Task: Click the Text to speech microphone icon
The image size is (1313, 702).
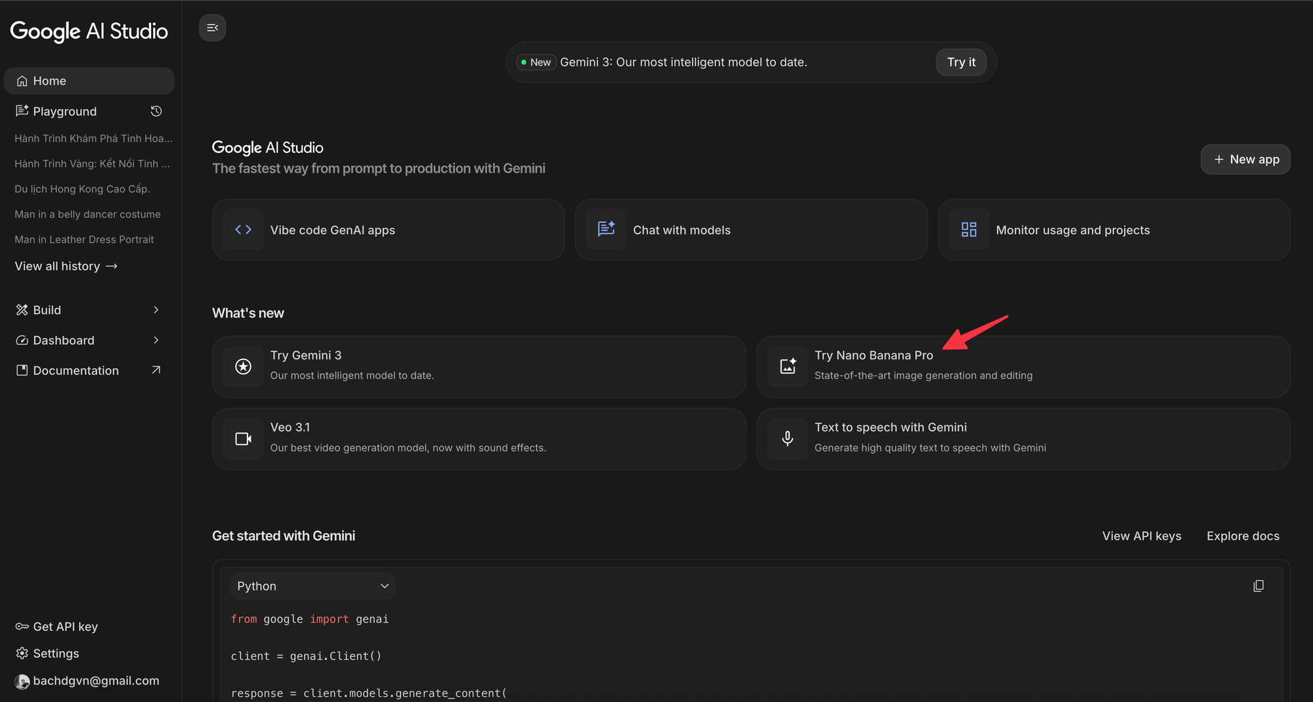Action: click(x=788, y=439)
